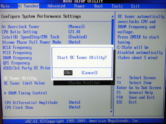Select the Ai Tweaker tab
This screenshot has height=124, width=166.
coord(28,6)
